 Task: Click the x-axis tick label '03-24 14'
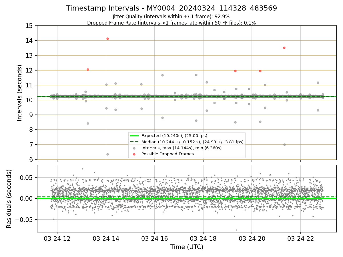point(106,238)
